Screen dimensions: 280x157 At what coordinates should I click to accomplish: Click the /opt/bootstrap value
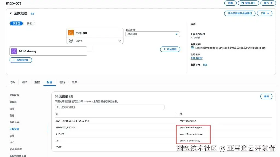(x=188, y=121)
